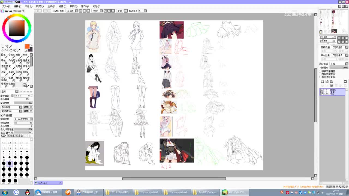The height and width of the screenshot is (196, 349).
Task: Open the 抖动修正 stabilizer dropdown
Action: (145, 11)
